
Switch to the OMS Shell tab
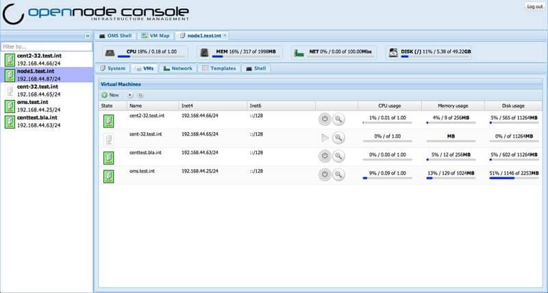click(x=115, y=36)
